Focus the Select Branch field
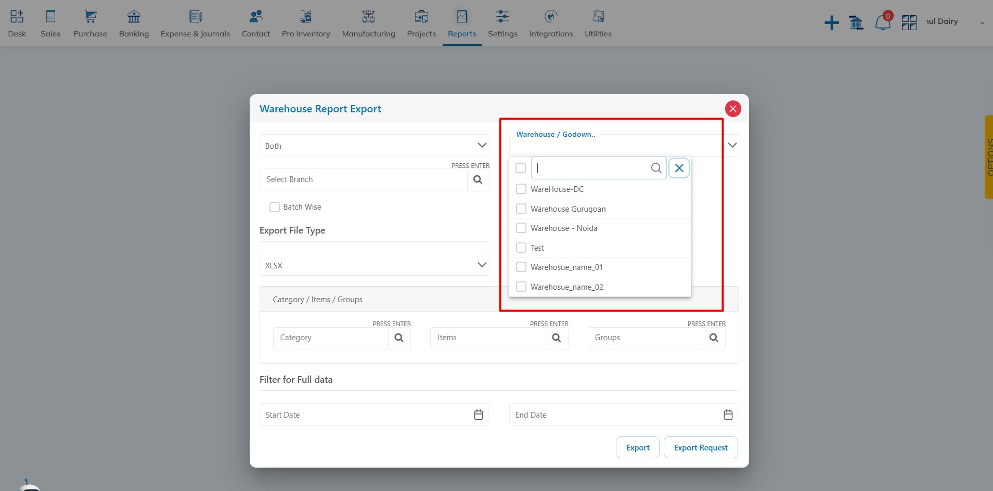This screenshot has height=491, width=993. coord(364,179)
